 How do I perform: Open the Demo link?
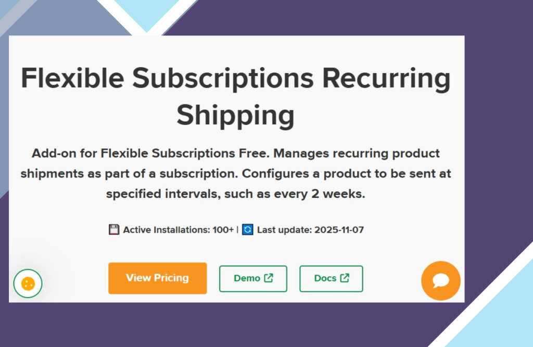pyautogui.click(x=247, y=278)
